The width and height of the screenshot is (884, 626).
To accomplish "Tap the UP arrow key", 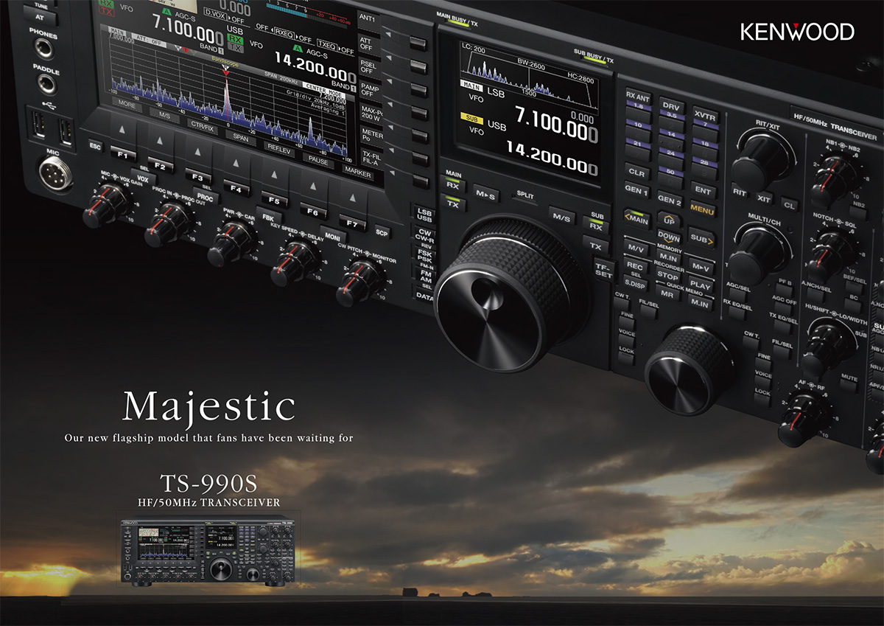I will pyautogui.click(x=669, y=220).
